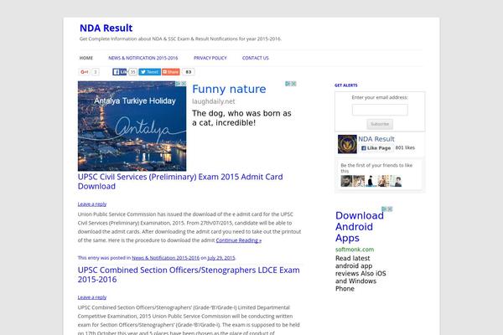Click the Facebook like count 35 bubble
This screenshot has width=503, height=335.
(x=132, y=72)
